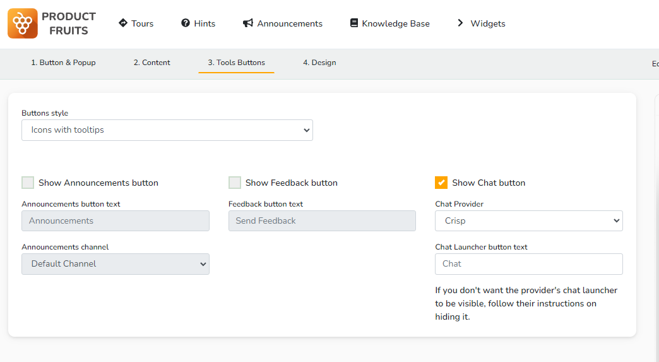Screen dimensions: 659x362
Task: Click the Chat Launcher button text field
Action: click(x=528, y=264)
